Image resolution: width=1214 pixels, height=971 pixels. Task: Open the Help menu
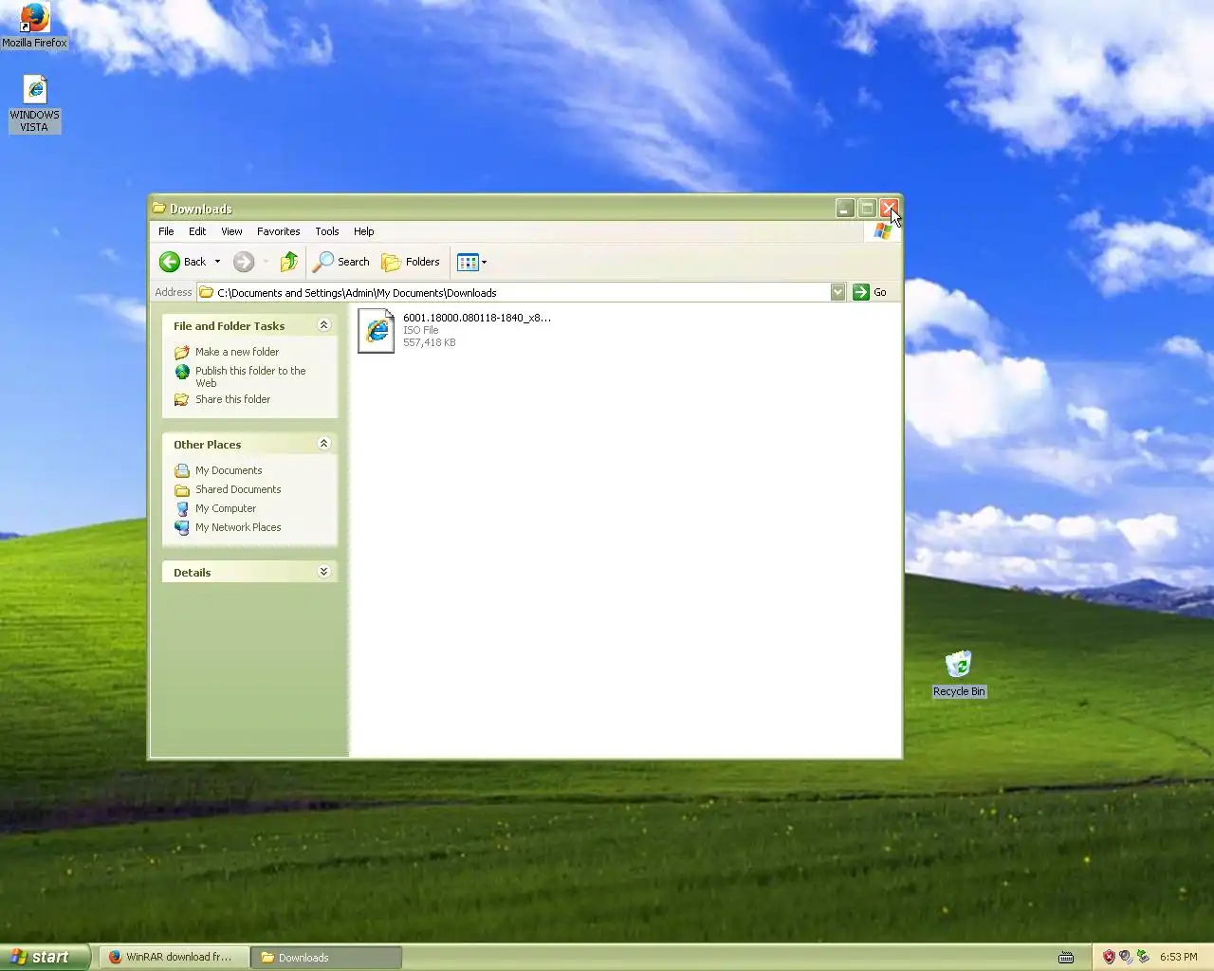point(364,231)
